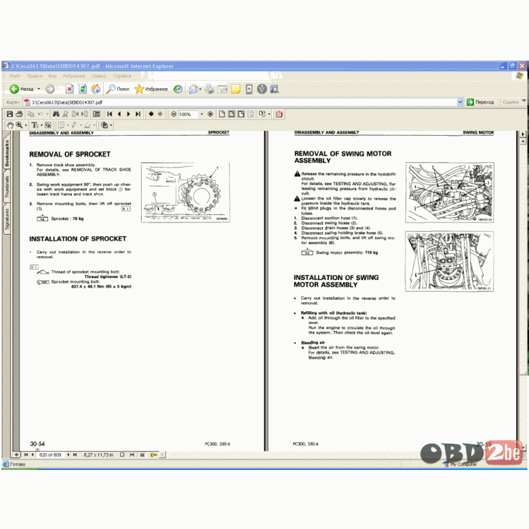
Task: Click the page number field 620 of 809
Action: [51, 455]
